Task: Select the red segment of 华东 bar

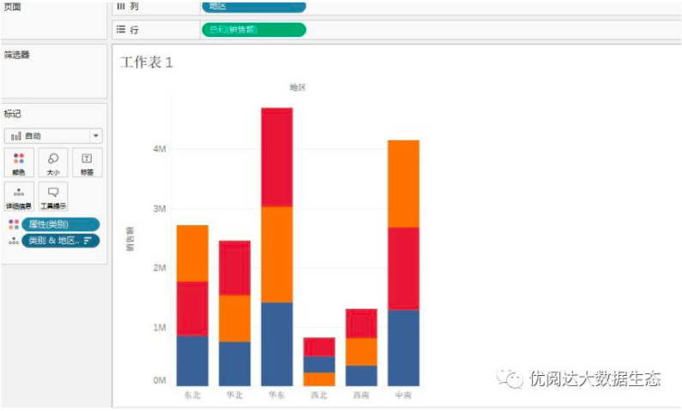Action: click(x=276, y=157)
